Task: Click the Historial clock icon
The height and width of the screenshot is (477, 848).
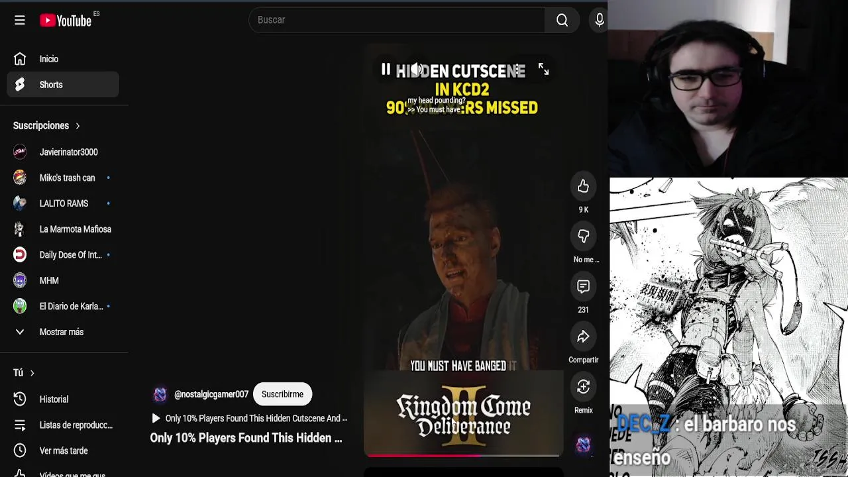Action: (20, 399)
